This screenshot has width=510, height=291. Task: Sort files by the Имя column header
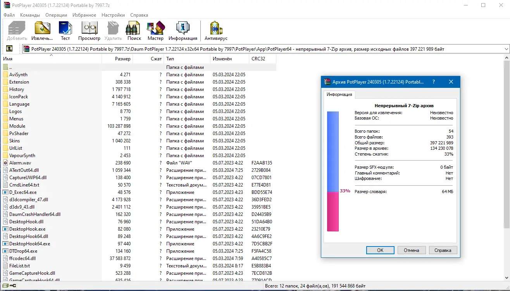tap(51, 59)
